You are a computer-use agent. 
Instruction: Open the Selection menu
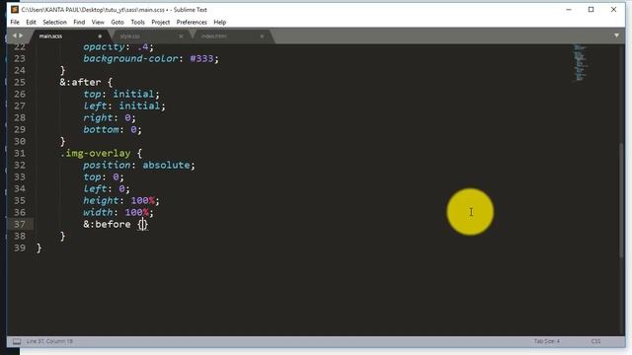(54, 22)
